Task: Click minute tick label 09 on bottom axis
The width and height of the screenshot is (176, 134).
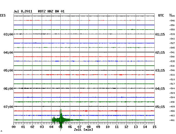Action: [98, 127]
